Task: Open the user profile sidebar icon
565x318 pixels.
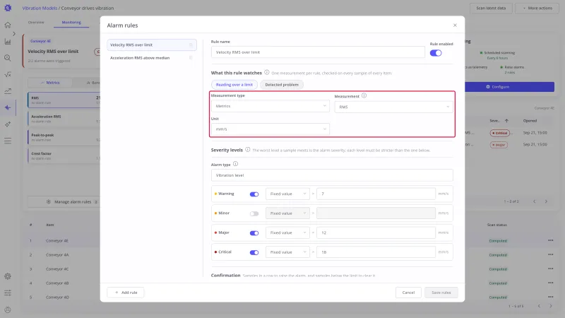Action: (8, 310)
